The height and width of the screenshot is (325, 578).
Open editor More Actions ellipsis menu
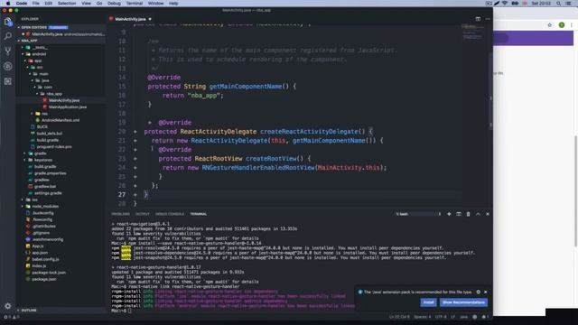488,19
